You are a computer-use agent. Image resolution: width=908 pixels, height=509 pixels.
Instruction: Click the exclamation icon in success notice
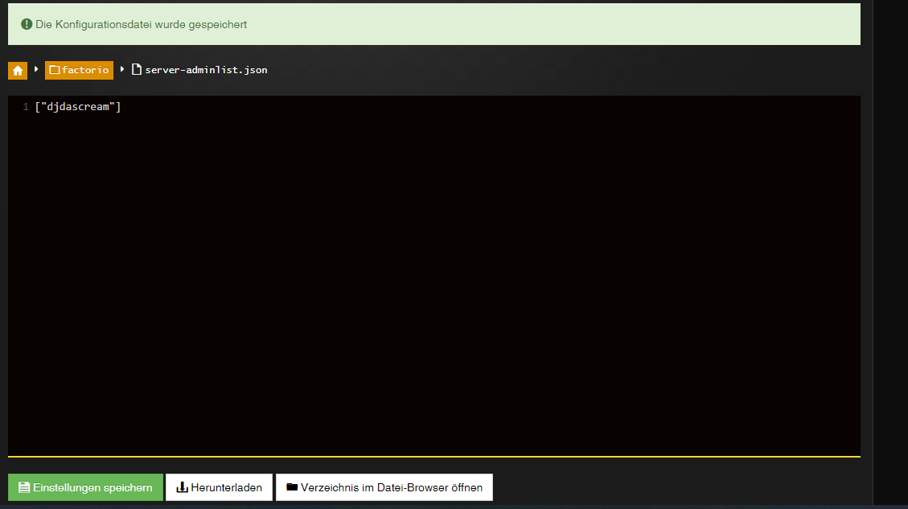[x=27, y=24]
